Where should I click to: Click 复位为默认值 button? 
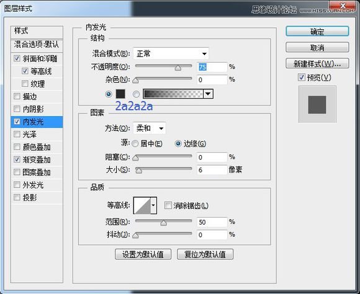tap(205, 254)
